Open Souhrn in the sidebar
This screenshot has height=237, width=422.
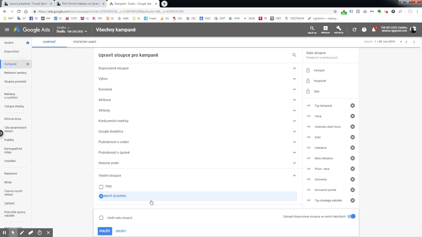[9, 43]
